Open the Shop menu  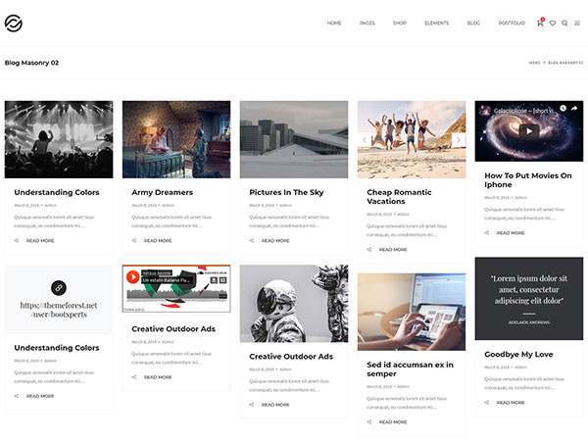[x=400, y=24]
